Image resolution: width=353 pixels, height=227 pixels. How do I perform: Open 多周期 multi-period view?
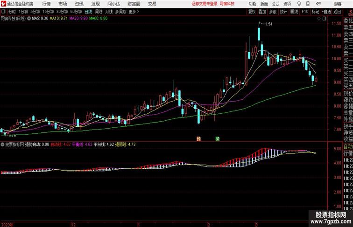coord(120,12)
